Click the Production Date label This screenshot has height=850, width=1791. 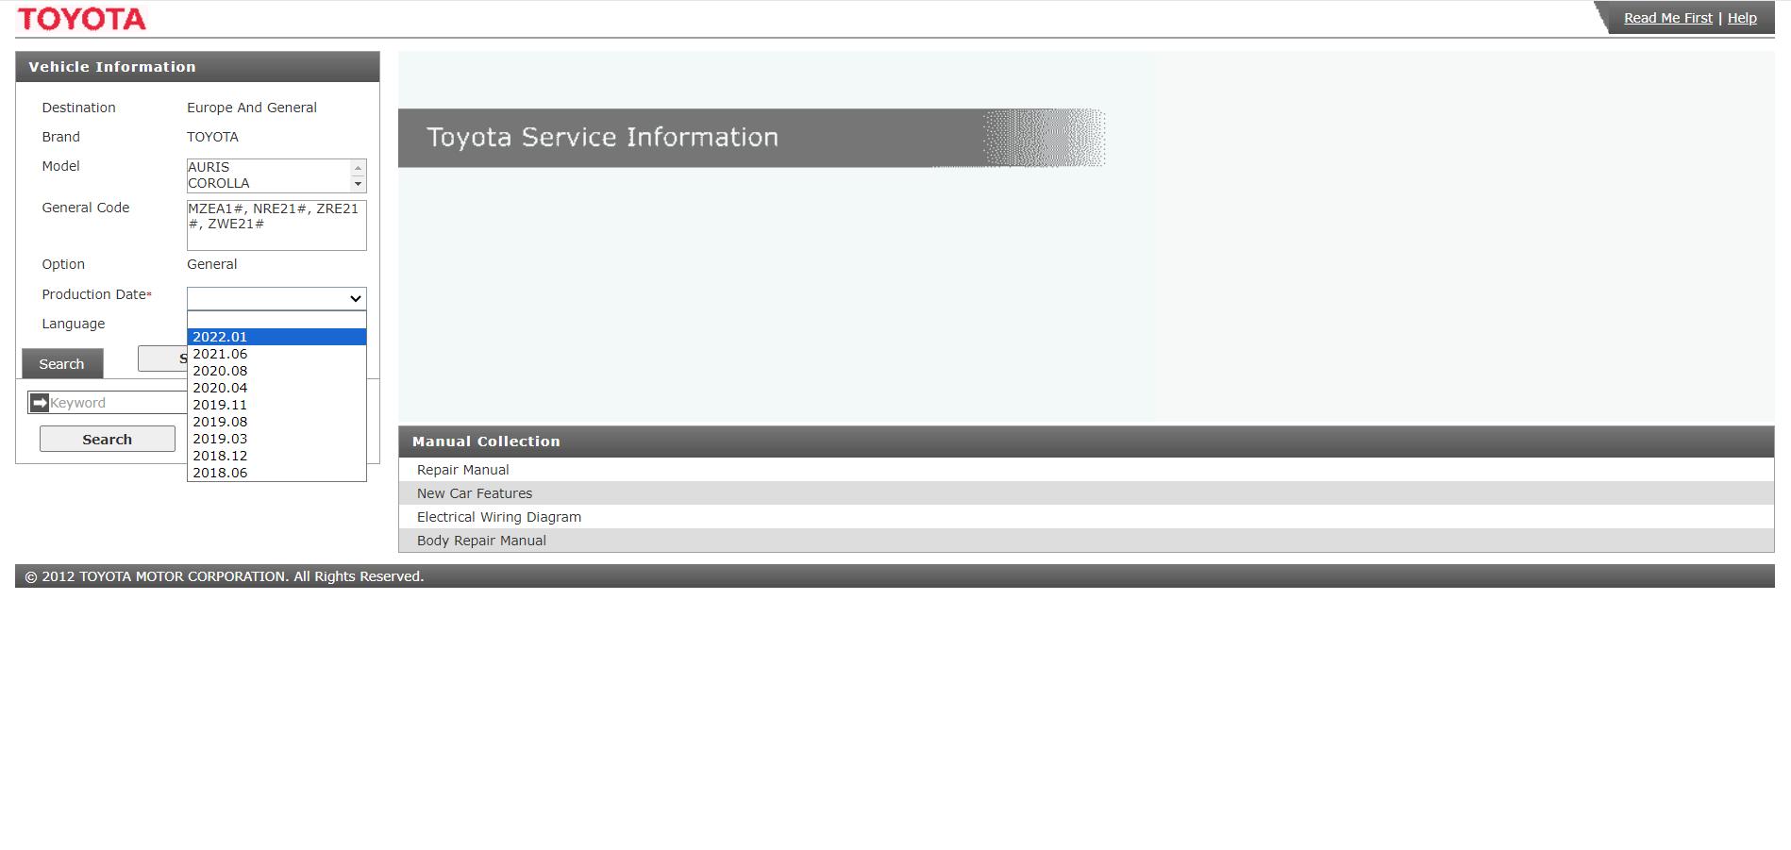(x=94, y=294)
